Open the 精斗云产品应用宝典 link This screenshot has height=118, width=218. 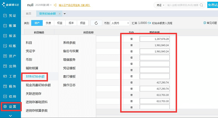(74, 5)
